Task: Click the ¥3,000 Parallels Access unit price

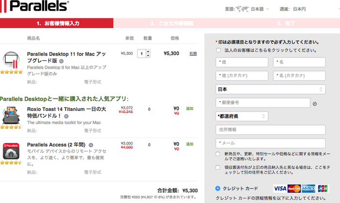Action: pyautogui.click(x=127, y=143)
